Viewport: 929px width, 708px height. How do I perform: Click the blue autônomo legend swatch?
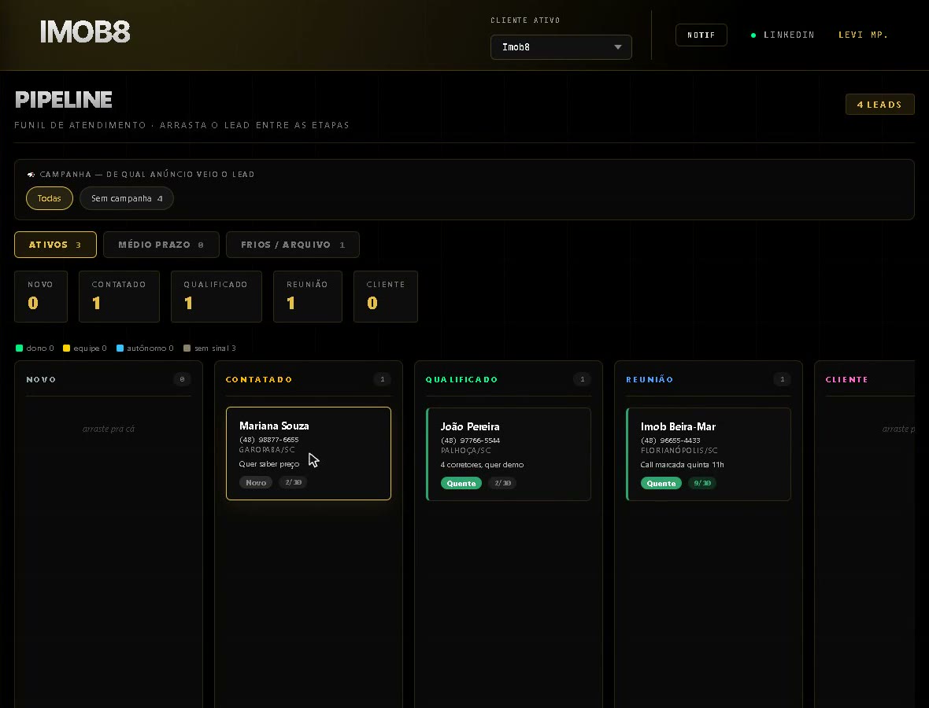pos(120,348)
